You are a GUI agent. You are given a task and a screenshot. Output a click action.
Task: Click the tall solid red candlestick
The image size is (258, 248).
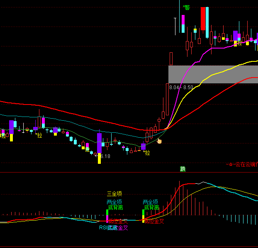(x=203, y=18)
